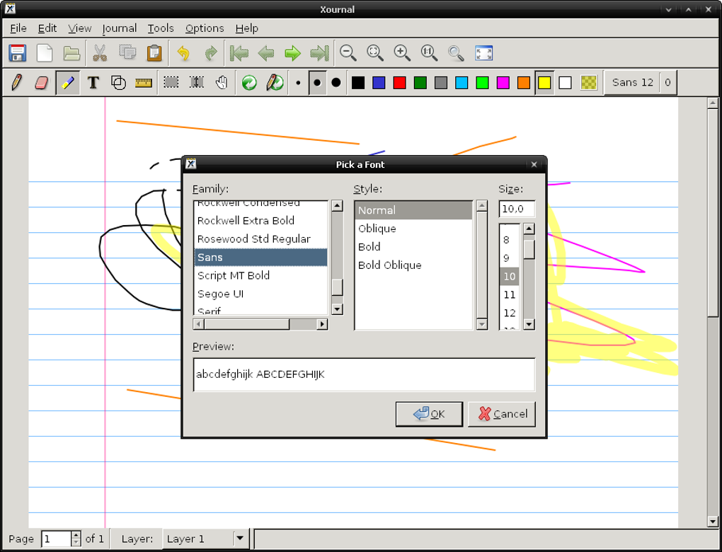Toggle the Ruler tool
The height and width of the screenshot is (552, 722).
click(x=144, y=83)
